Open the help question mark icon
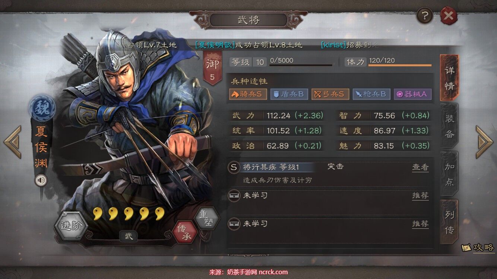 [424, 16]
